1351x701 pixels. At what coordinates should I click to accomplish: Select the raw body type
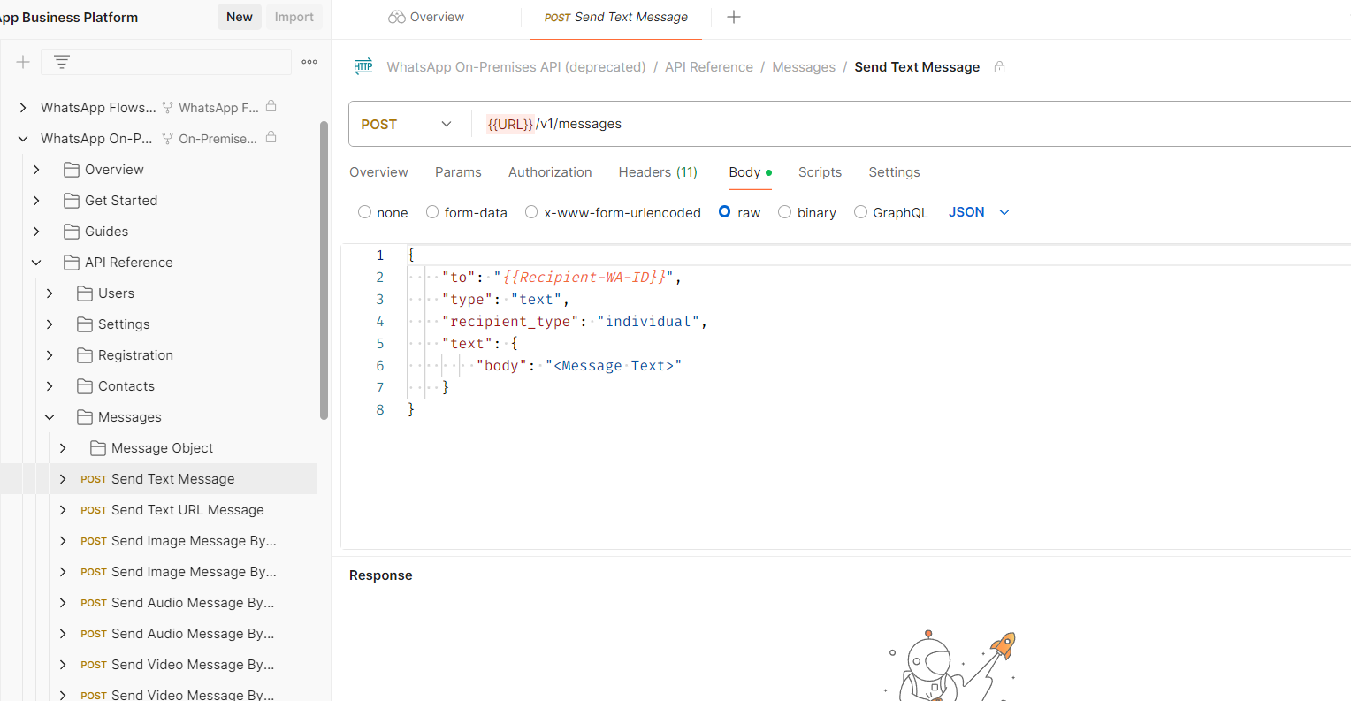(x=725, y=212)
